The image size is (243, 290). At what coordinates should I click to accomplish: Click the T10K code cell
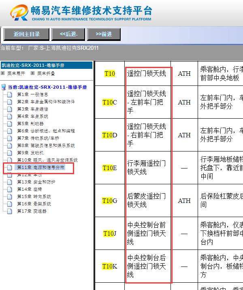(110, 267)
